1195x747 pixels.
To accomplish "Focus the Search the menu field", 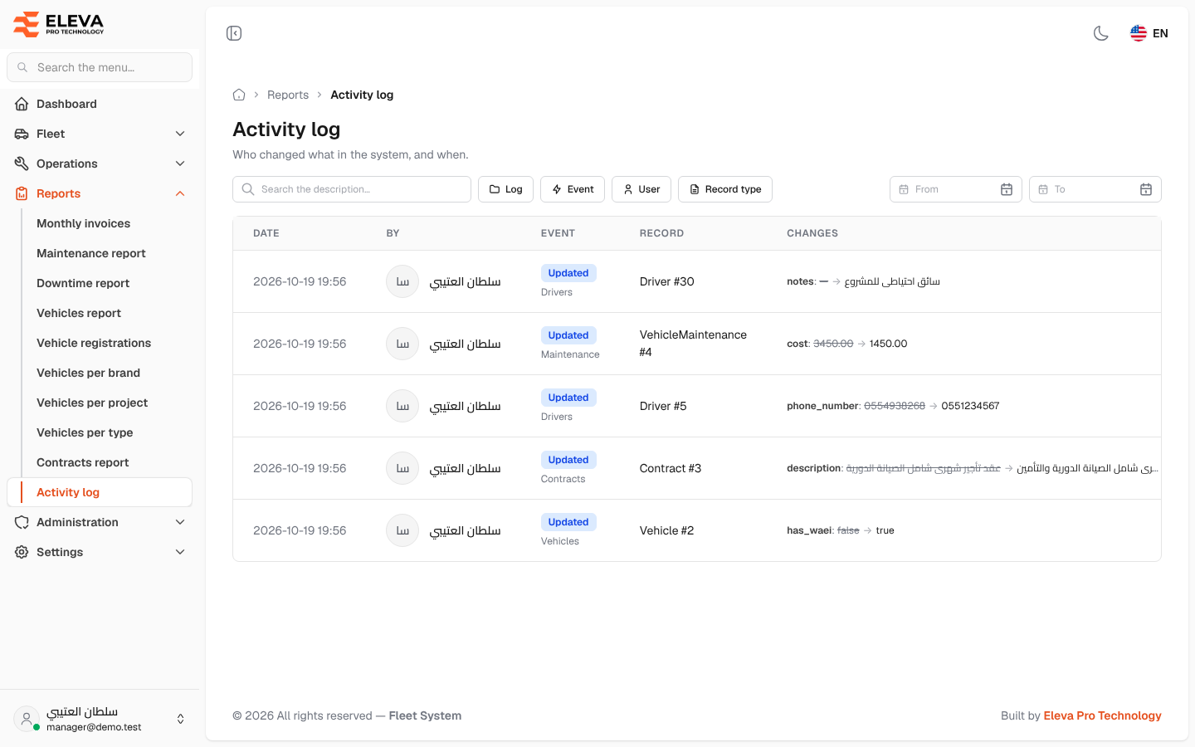I will 100,67.
